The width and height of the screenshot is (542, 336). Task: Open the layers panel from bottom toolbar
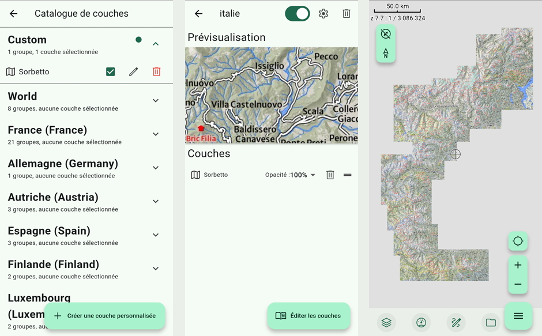[x=386, y=323]
